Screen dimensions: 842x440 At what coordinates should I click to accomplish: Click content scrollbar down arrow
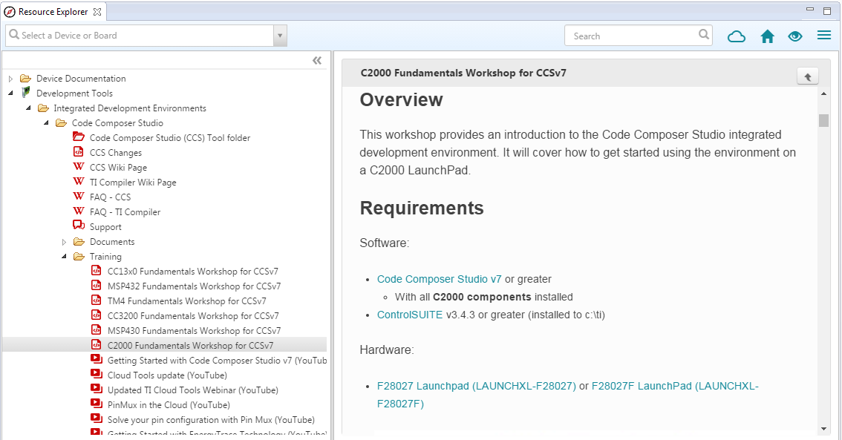[x=823, y=429]
